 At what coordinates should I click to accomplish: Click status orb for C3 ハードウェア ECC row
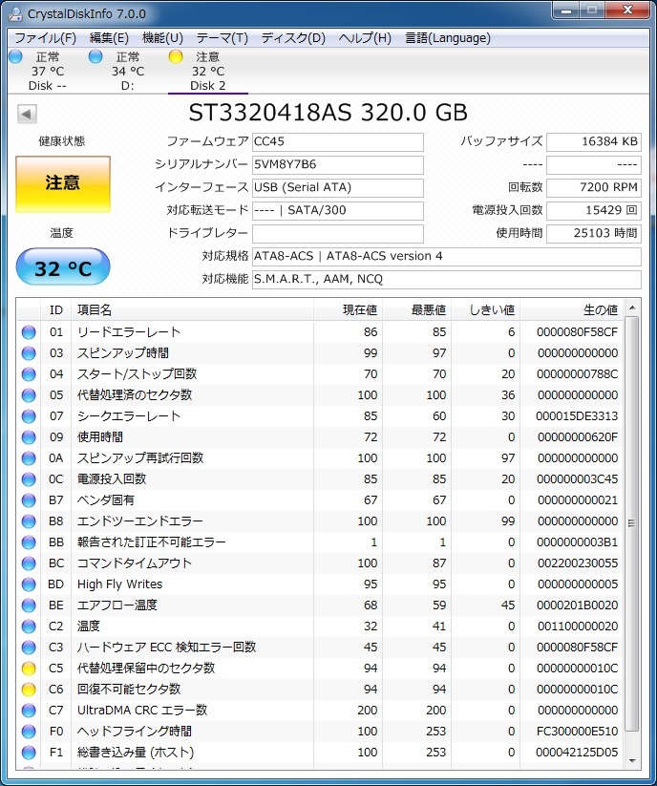tap(29, 648)
